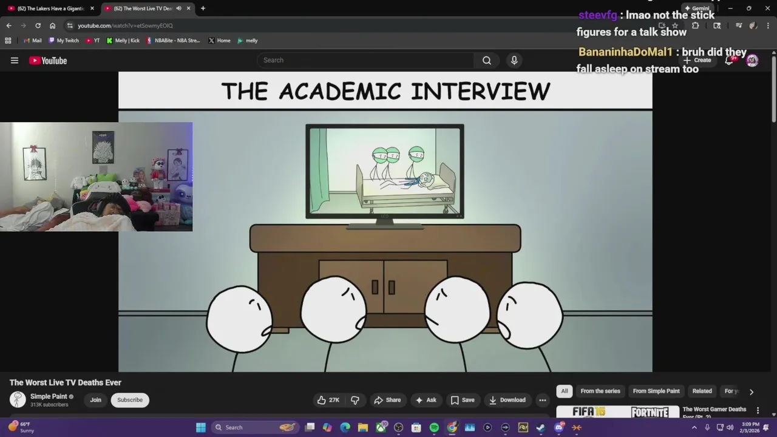777x437 pixels.
Task: Subscribe to Simple Paint channel
Action: click(130, 400)
